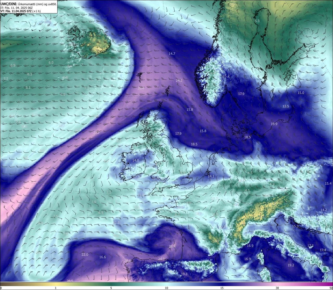Click the 15.3 value over the Adriatic

tap(295, 226)
